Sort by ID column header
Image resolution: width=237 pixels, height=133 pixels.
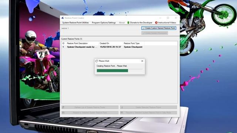click(x=64, y=43)
